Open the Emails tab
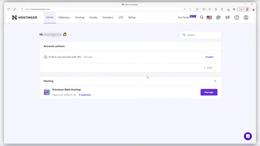260x146 pixels. [93, 17]
